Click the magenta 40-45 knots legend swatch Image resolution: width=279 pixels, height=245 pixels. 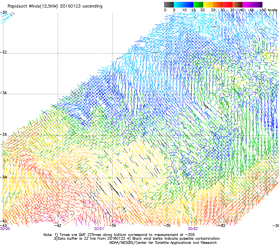pyautogui.click(x=247, y=5)
